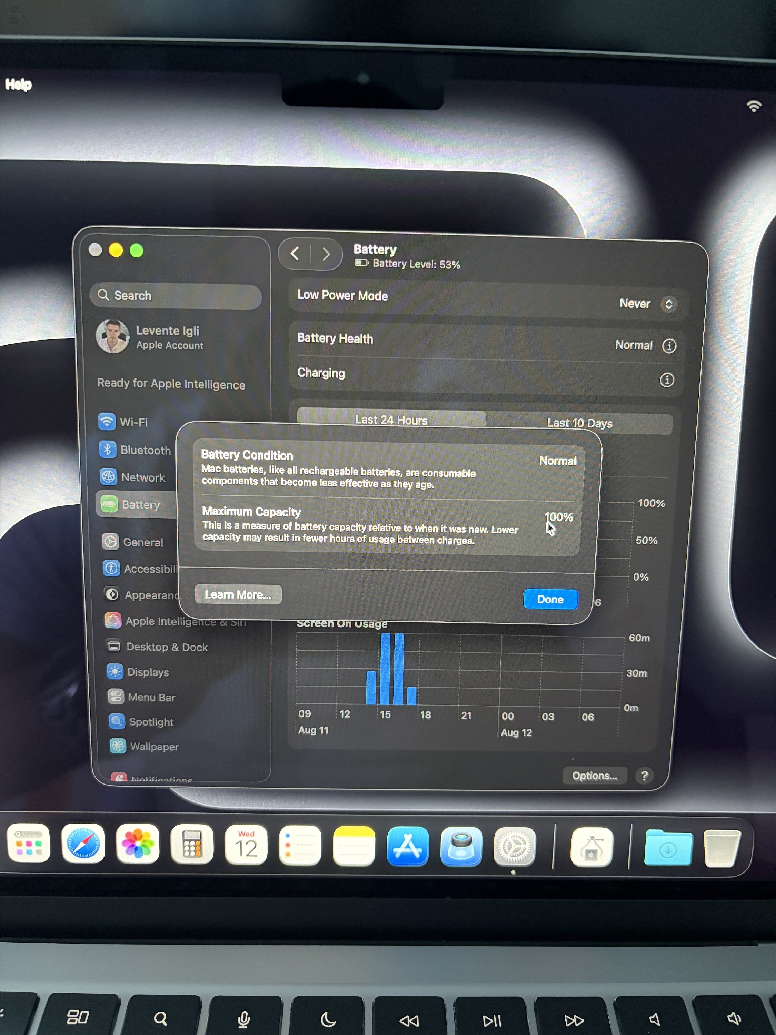Go to Accessibility settings in the sidebar
The image size is (776, 1035).
coord(140,569)
